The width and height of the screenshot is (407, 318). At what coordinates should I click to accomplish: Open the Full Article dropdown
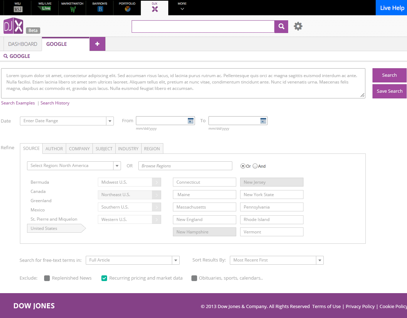133,260
